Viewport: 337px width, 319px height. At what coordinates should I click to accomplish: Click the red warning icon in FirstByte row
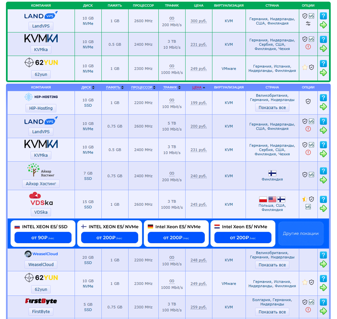pos(308,310)
